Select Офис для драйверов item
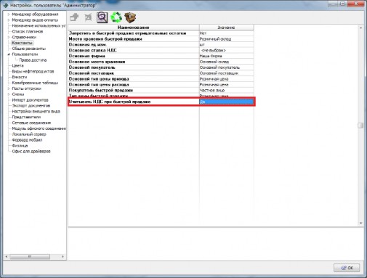Viewport: 367px width, 278px height. [x=31, y=152]
